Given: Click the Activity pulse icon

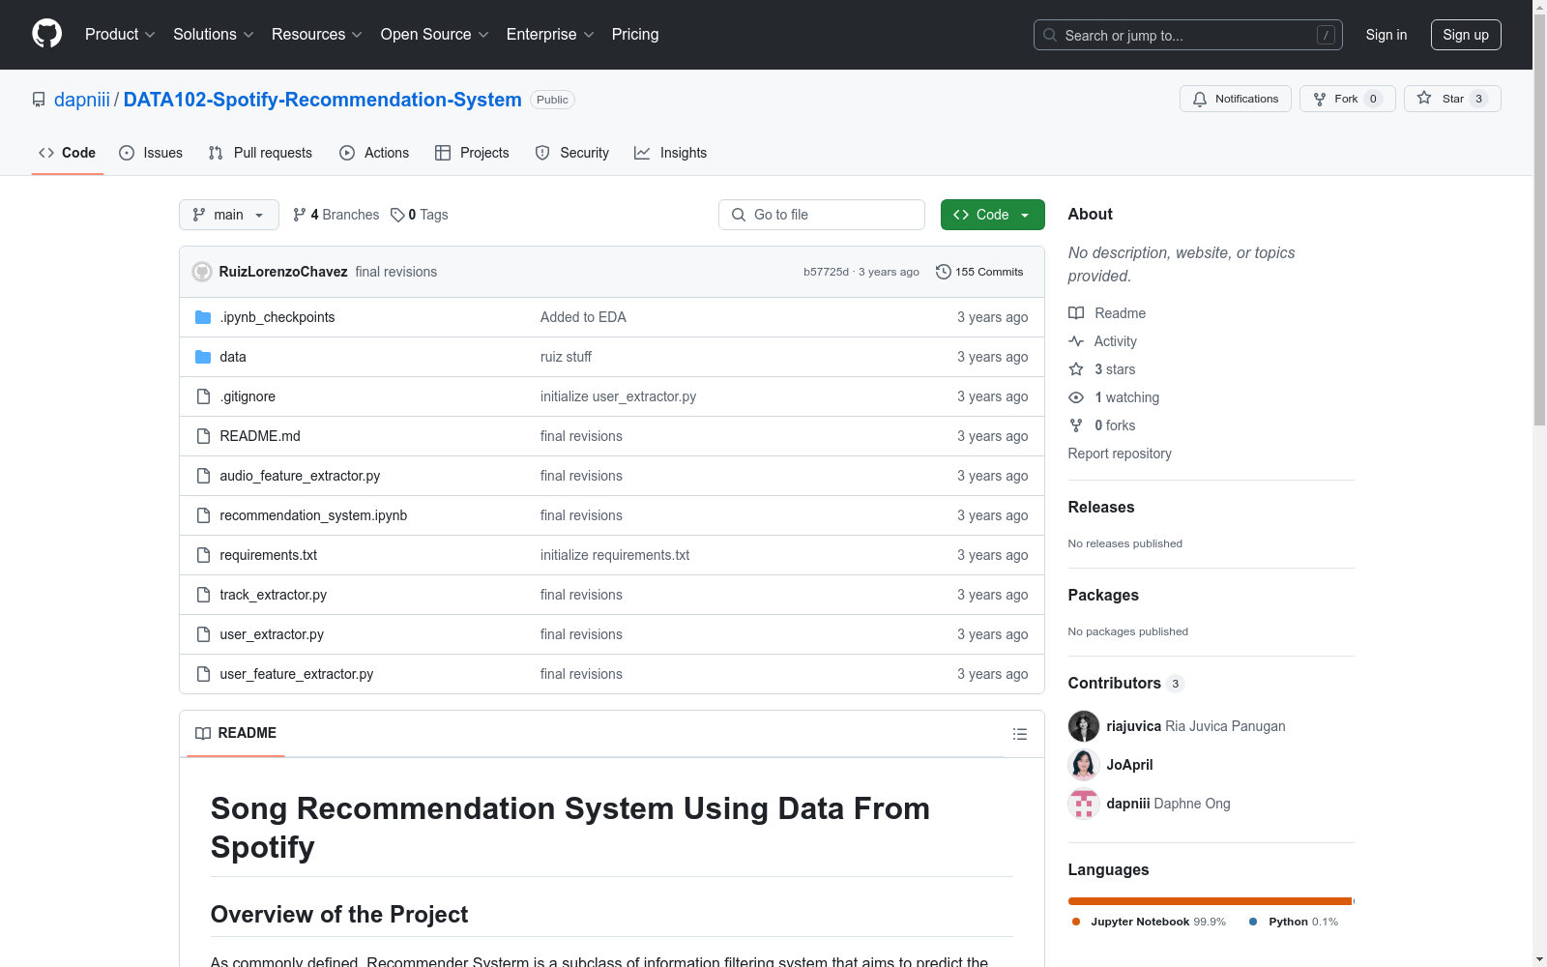Looking at the screenshot, I should pyautogui.click(x=1076, y=341).
